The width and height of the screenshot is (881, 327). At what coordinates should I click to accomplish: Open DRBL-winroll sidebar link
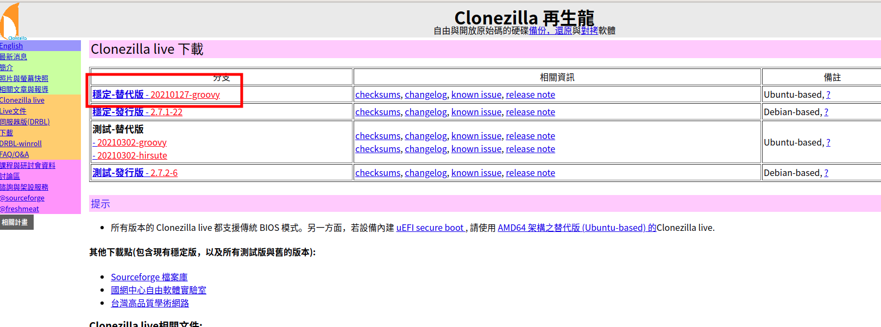(x=21, y=143)
